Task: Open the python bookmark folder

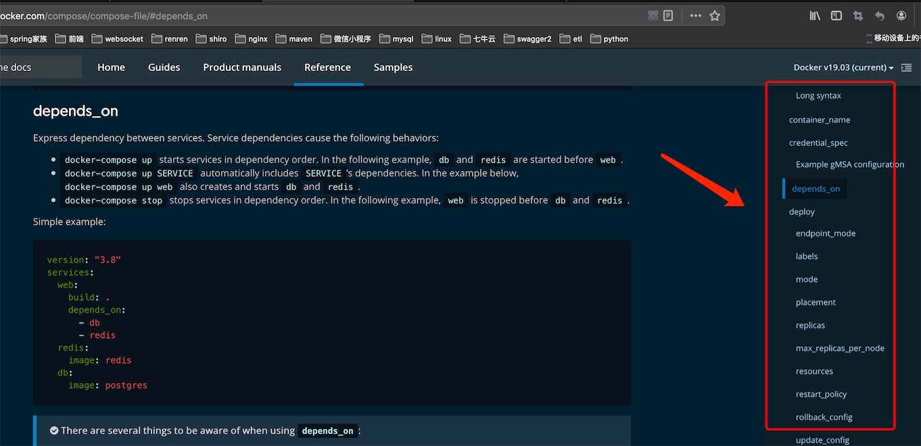Action: pyautogui.click(x=609, y=39)
